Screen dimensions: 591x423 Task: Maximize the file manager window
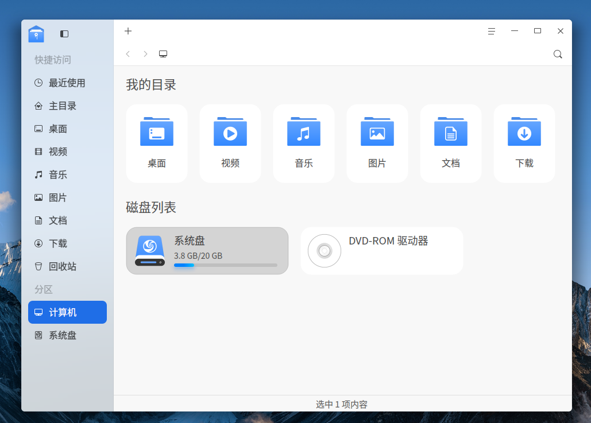pos(538,31)
